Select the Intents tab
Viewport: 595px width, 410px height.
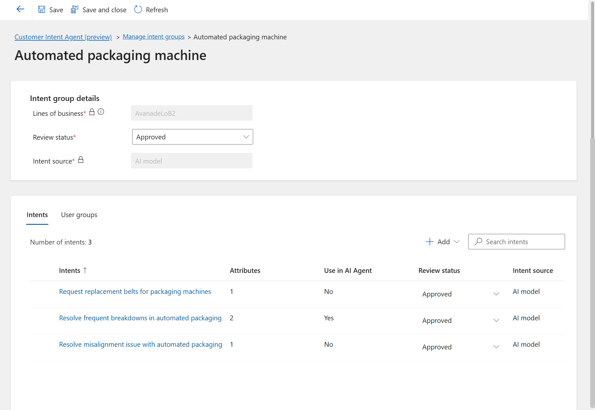pyautogui.click(x=37, y=215)
